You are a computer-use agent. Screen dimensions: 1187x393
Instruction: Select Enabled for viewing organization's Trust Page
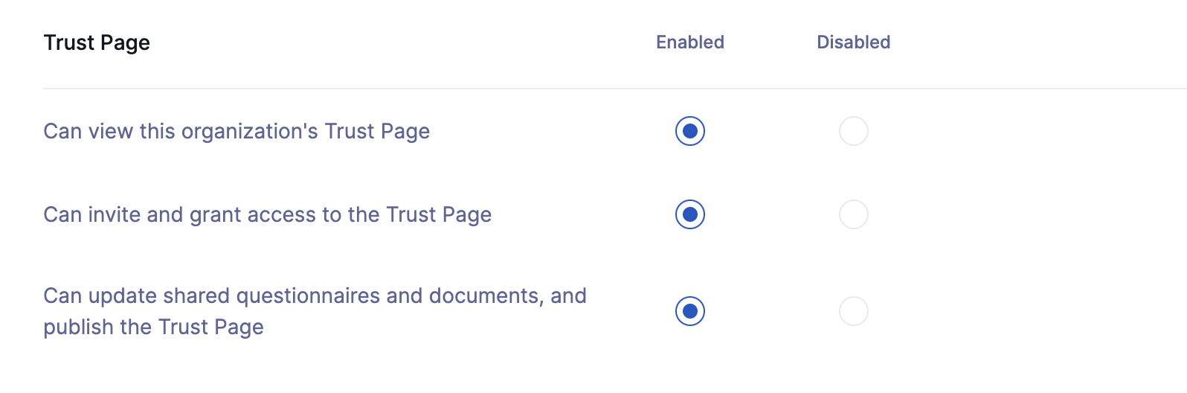tap(690, 131)
